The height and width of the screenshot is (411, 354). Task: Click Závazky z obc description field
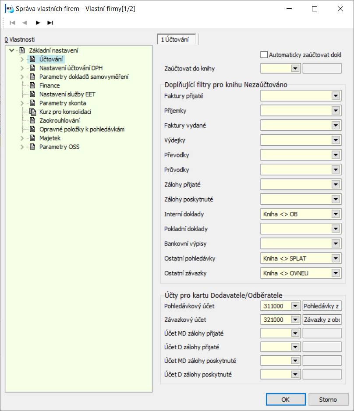(322, 320)
